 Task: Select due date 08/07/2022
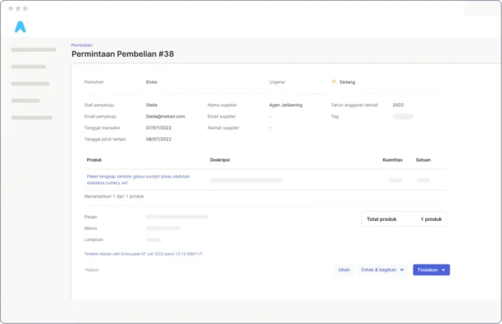click(159, 139)
